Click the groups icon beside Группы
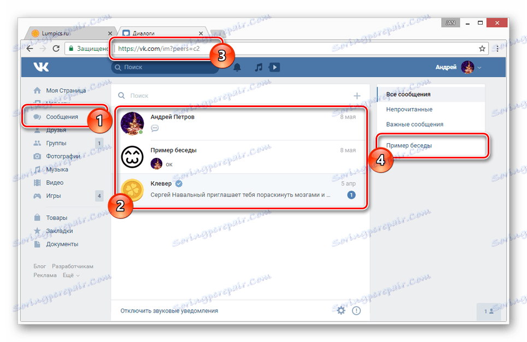Viewport: 527px width, 342px height. point(37,143)
